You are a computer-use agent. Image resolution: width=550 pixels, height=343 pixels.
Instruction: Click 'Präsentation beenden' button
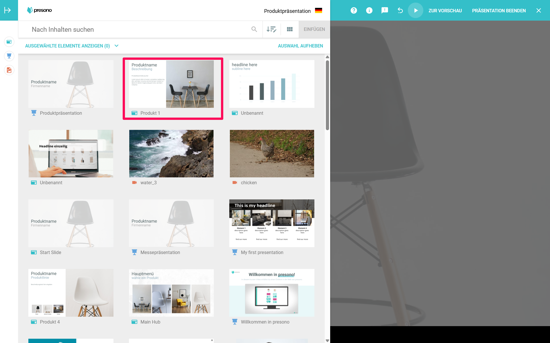click(499, 11)
